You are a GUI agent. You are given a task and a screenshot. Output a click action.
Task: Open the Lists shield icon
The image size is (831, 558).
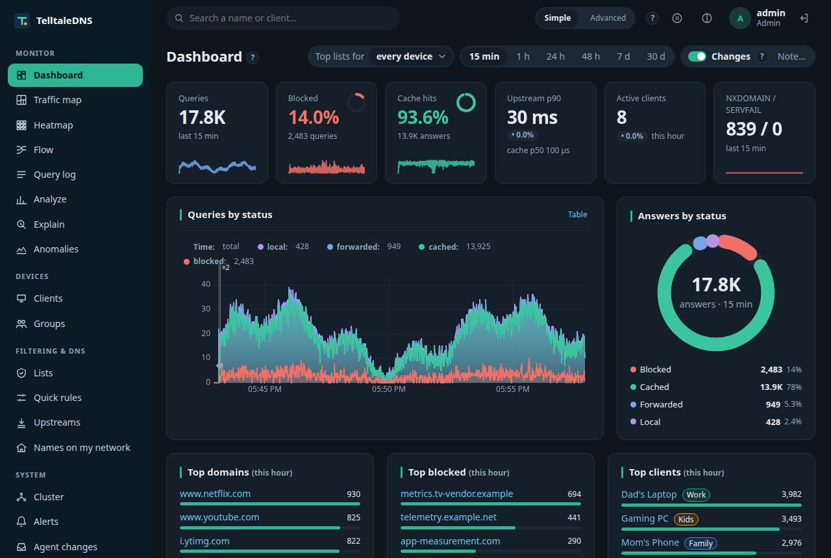21,373
